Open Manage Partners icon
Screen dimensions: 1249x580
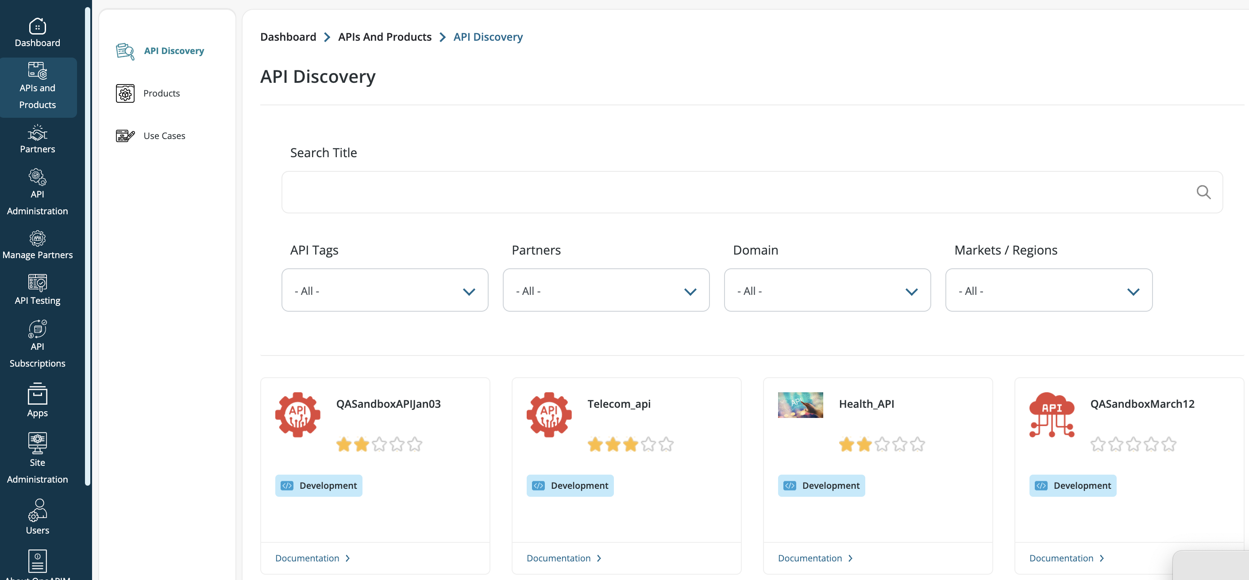pos(37,238)
